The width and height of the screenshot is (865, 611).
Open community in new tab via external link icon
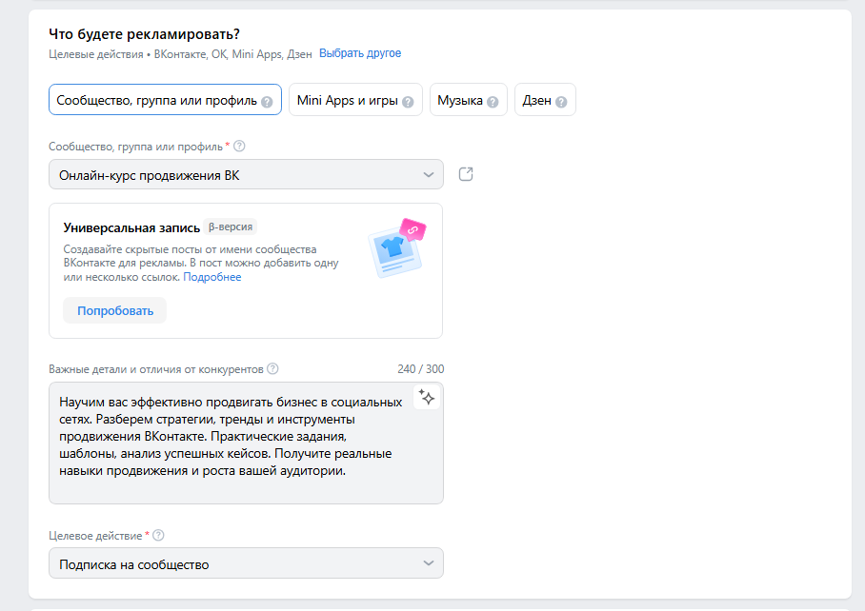(x=465, y=174)
